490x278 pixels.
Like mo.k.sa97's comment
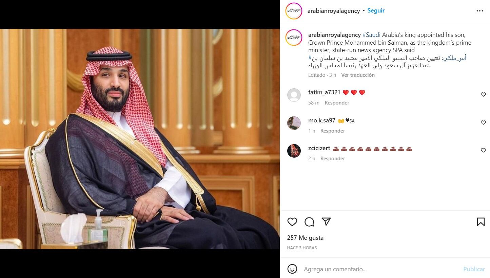click(x=483, y=123)
